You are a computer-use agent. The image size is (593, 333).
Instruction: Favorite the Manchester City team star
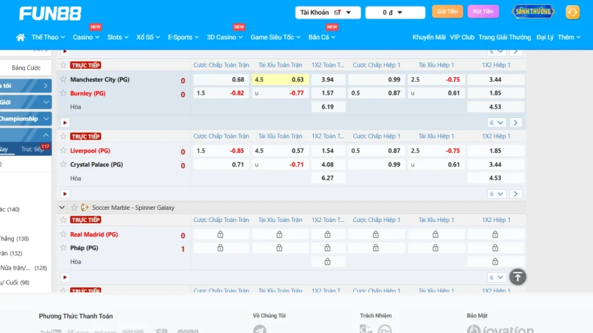(64, 79)
